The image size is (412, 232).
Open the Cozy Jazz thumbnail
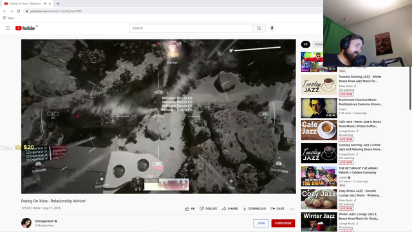[319, 199]
